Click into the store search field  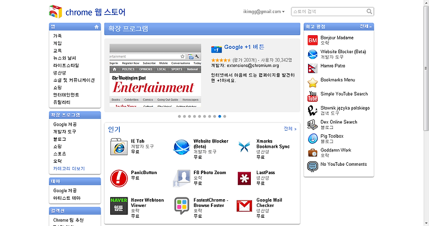(x=329, y=11)
